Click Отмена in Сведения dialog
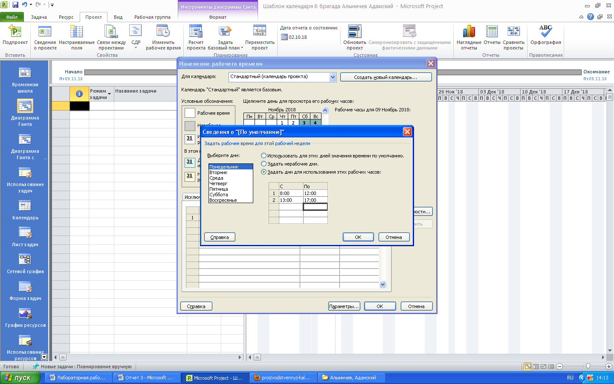 394,237
